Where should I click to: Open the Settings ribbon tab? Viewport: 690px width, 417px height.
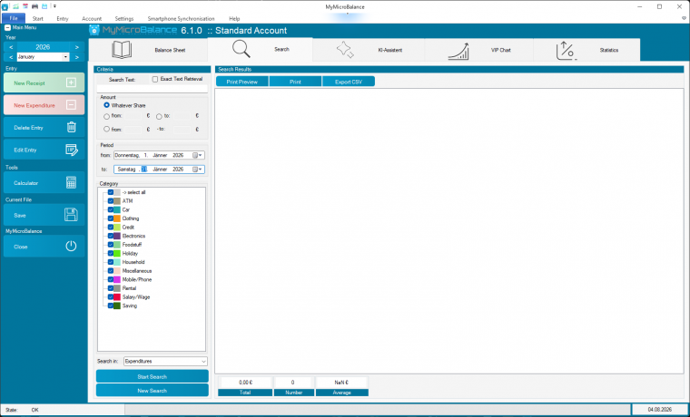[x=124, y=19]
